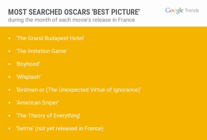
Task: Click the Google logo
Action: click(174, 10)
